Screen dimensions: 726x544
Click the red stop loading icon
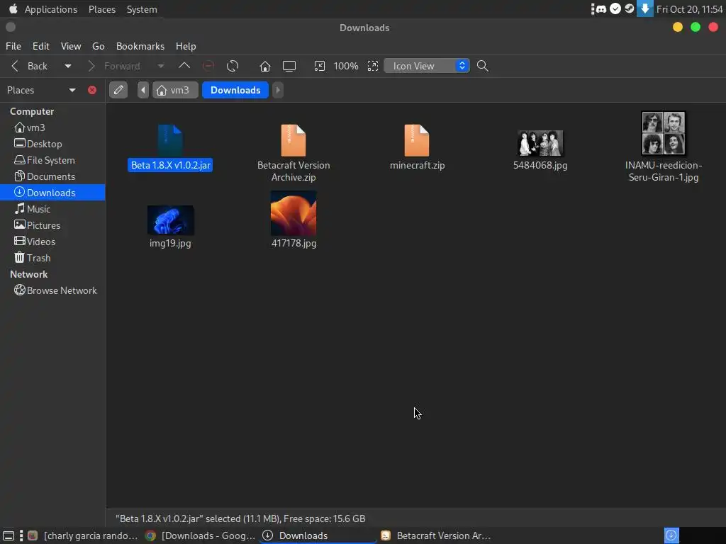coord(208,66)
